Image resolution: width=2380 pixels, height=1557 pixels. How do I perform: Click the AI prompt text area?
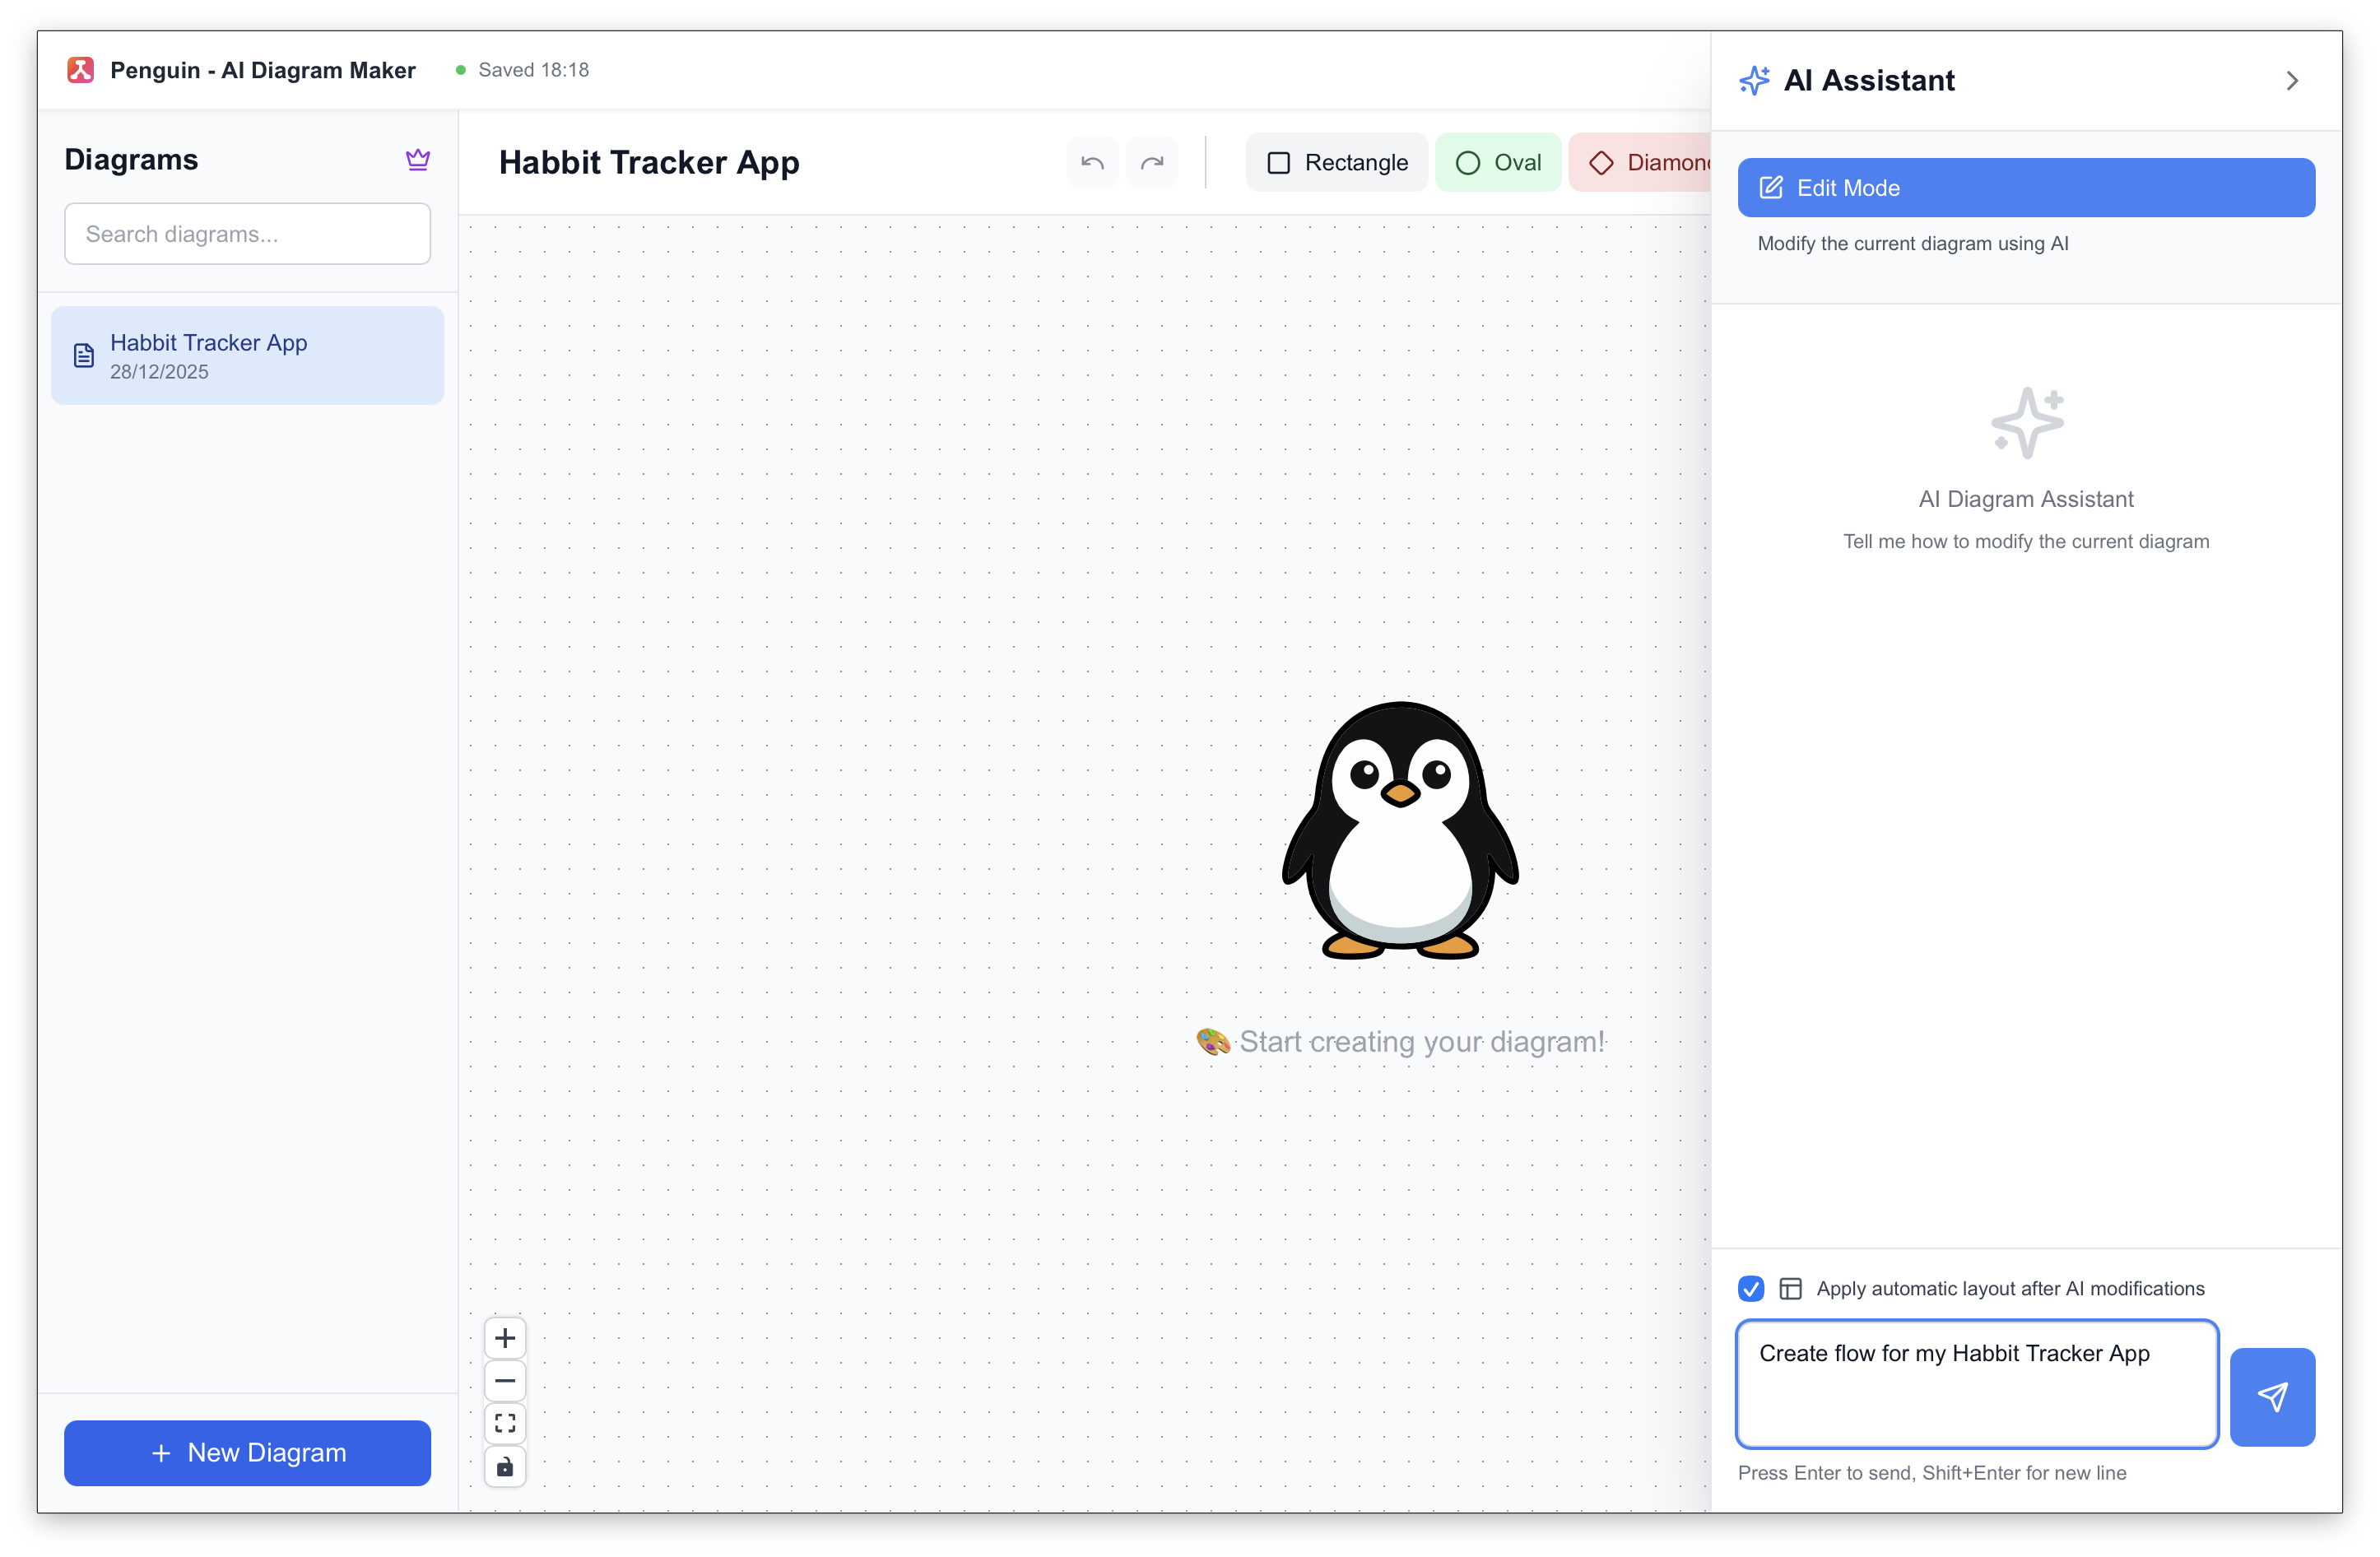click(1977, 1385)
